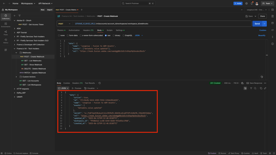This screenshot has width=276, height=155.
Task: Click the create new collection plus icon
Action: 15,16
